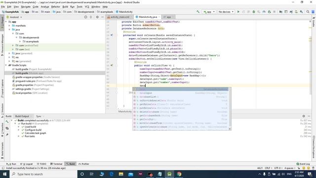316x178 pixels.
Task: Open the VCS menu
Action: click(87, 6)
